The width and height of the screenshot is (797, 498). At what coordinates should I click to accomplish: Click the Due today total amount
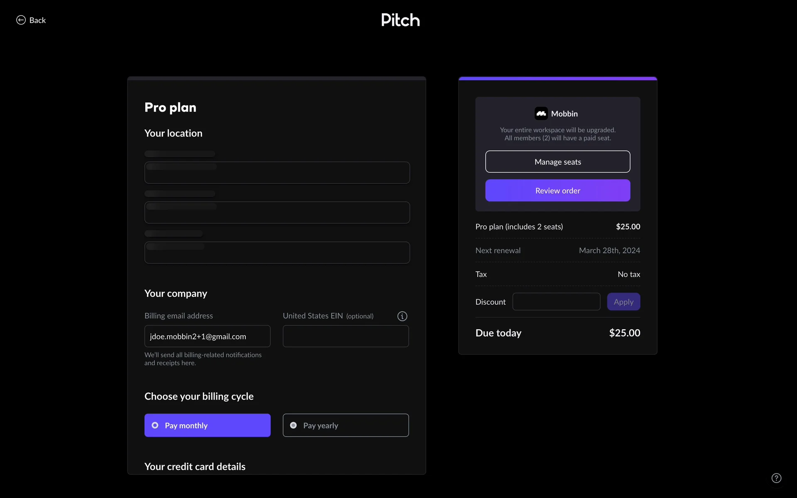tap(624, 333)
